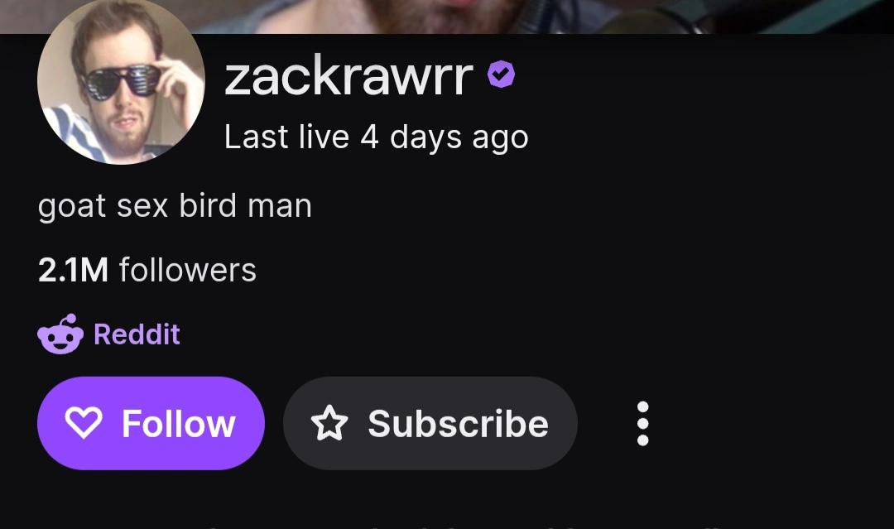Open the three-dot more options menu

[x=642, y=424]
